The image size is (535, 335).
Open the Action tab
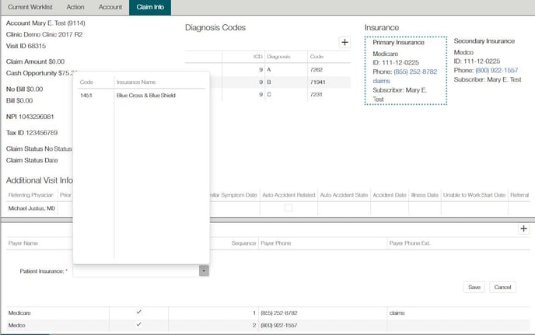click(x=75, y=6)
